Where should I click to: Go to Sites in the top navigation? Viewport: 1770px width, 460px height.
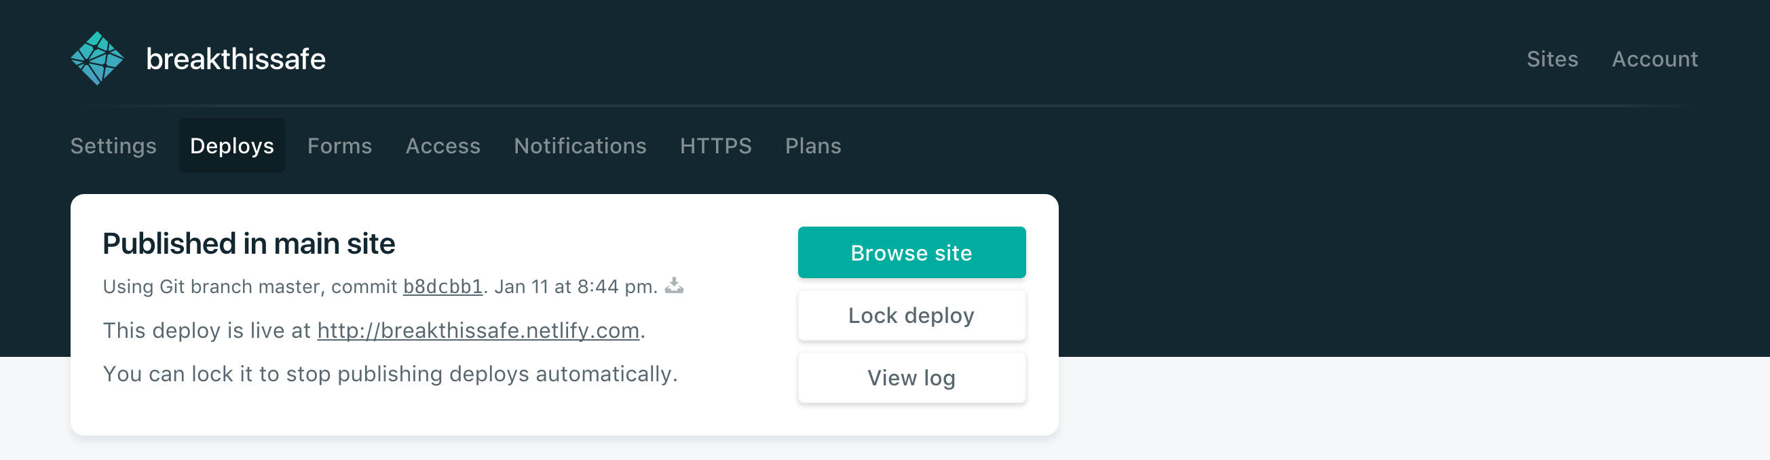[x=1551, y=59]
